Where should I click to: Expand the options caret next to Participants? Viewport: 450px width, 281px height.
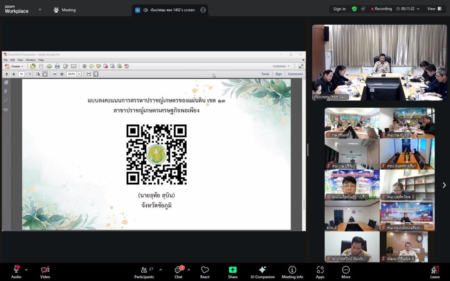161,270
